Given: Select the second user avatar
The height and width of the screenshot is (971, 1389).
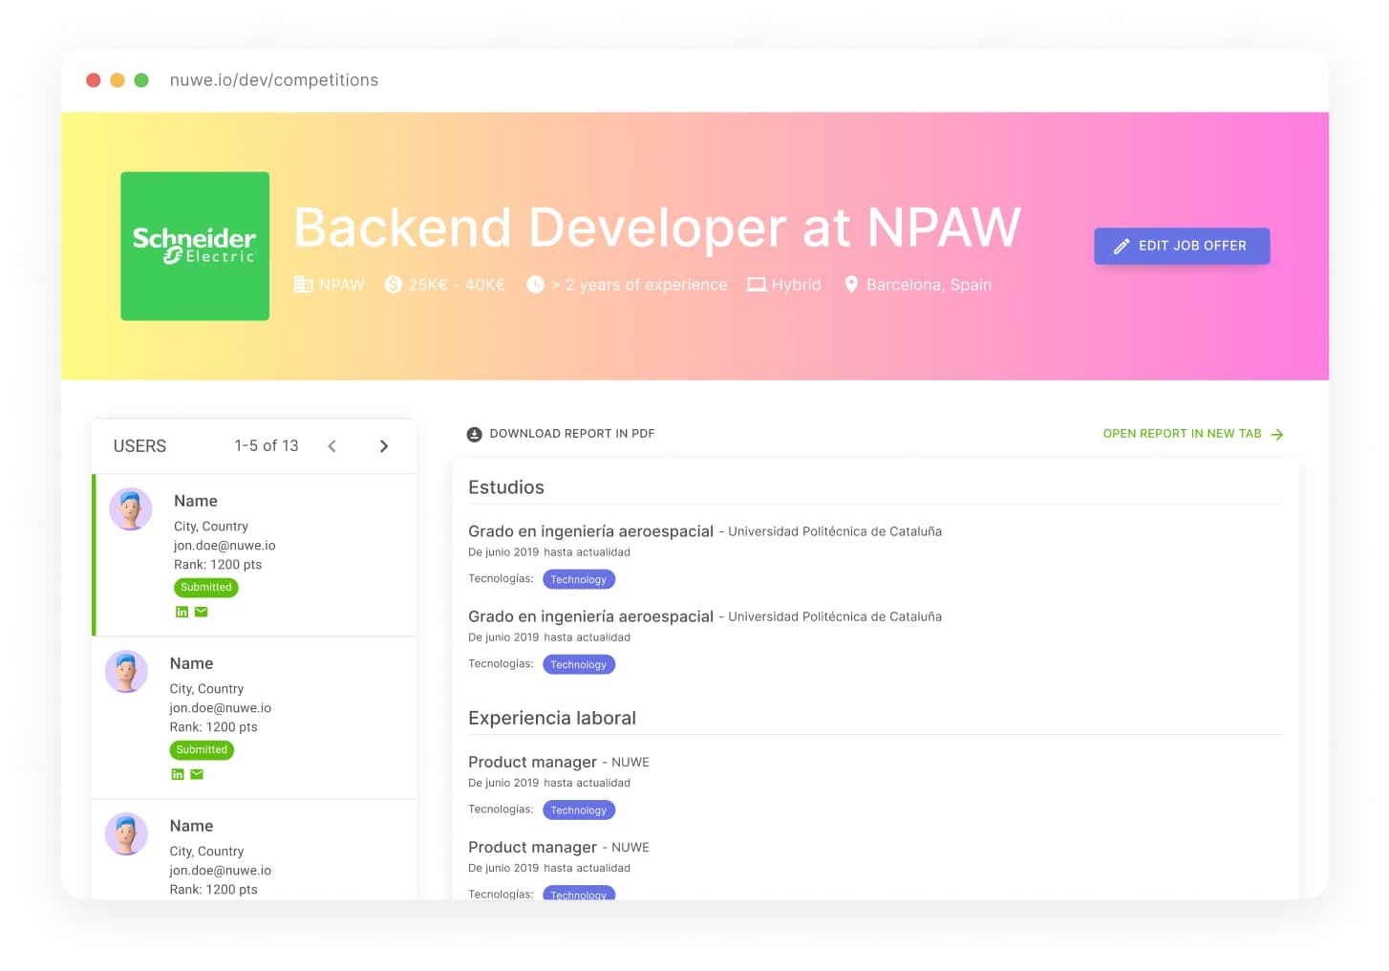Looking at the screenshot, I should (x=126, y=672).
